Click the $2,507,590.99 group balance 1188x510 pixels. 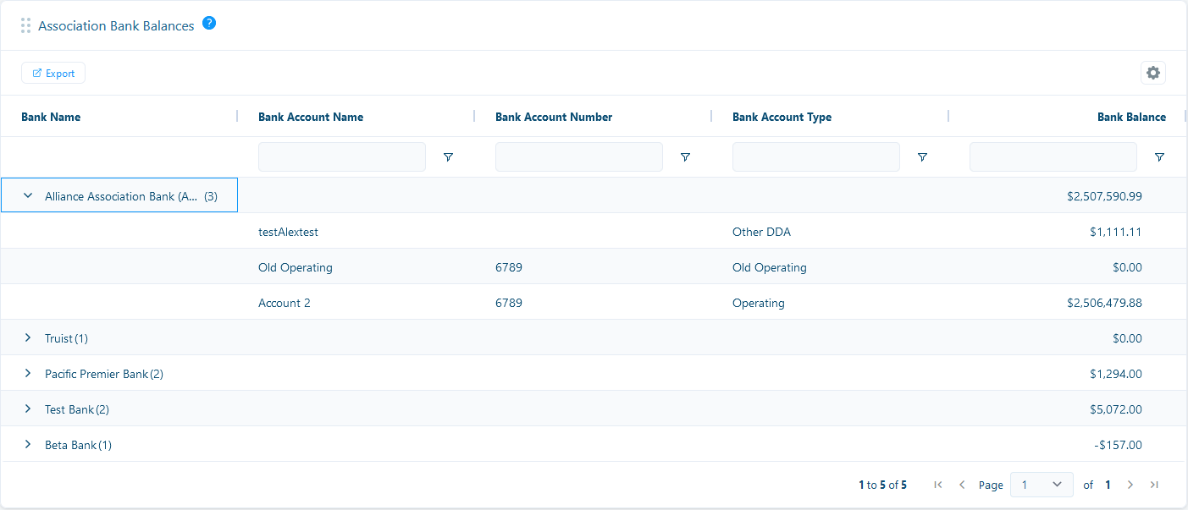pyautogui.click(x=1104, y=196)
